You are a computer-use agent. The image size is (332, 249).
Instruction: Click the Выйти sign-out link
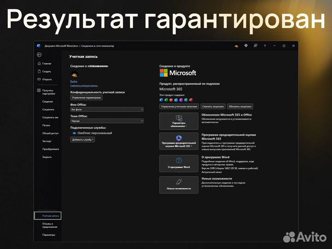[74, 82]
